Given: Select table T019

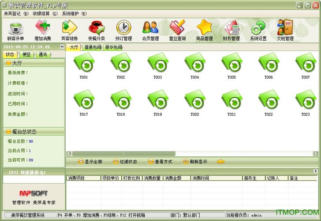Looking at the screenshot, I should (158, 103).
